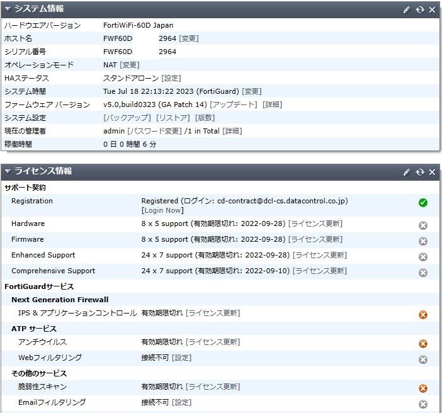Change operation mode NAT via [変更]

pos(130,65)
